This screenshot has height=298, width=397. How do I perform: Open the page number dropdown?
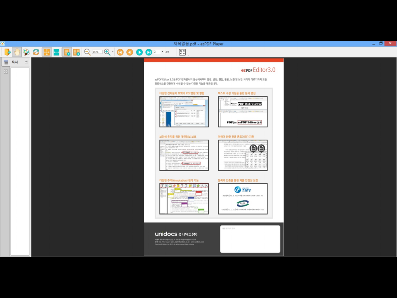[162, 52]
